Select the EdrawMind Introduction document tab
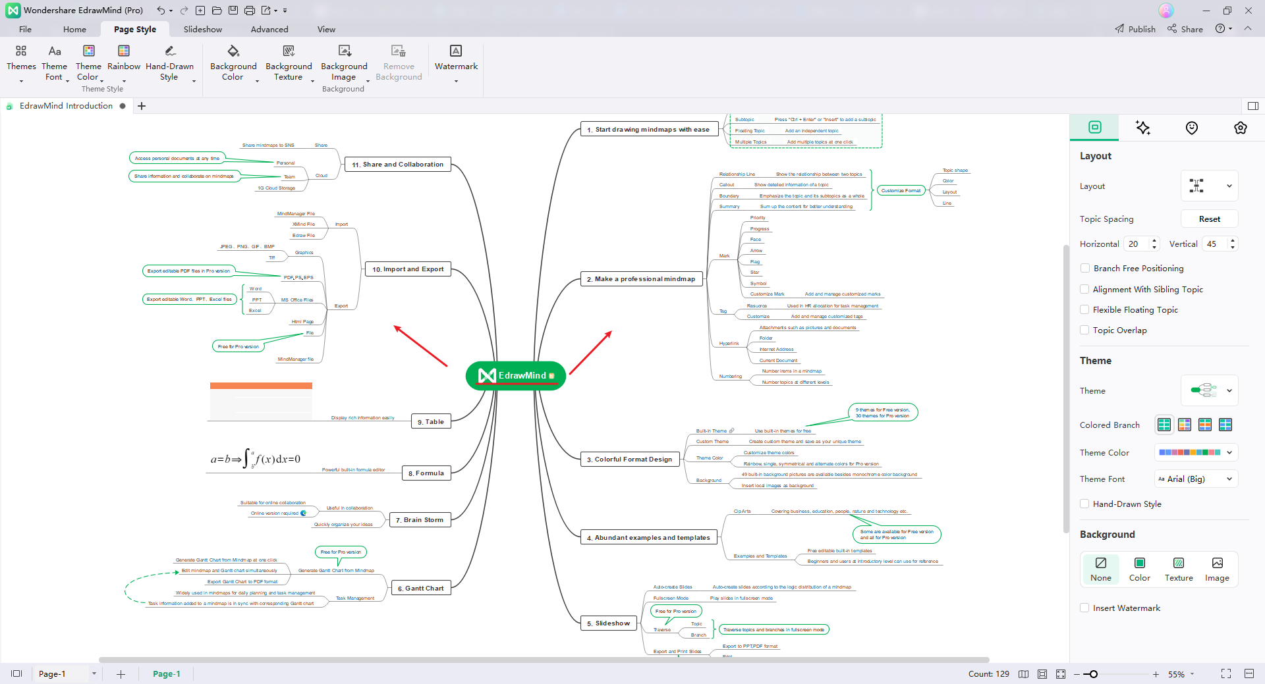This screenshot has width=1265, height=684. (x=66, y=106)
